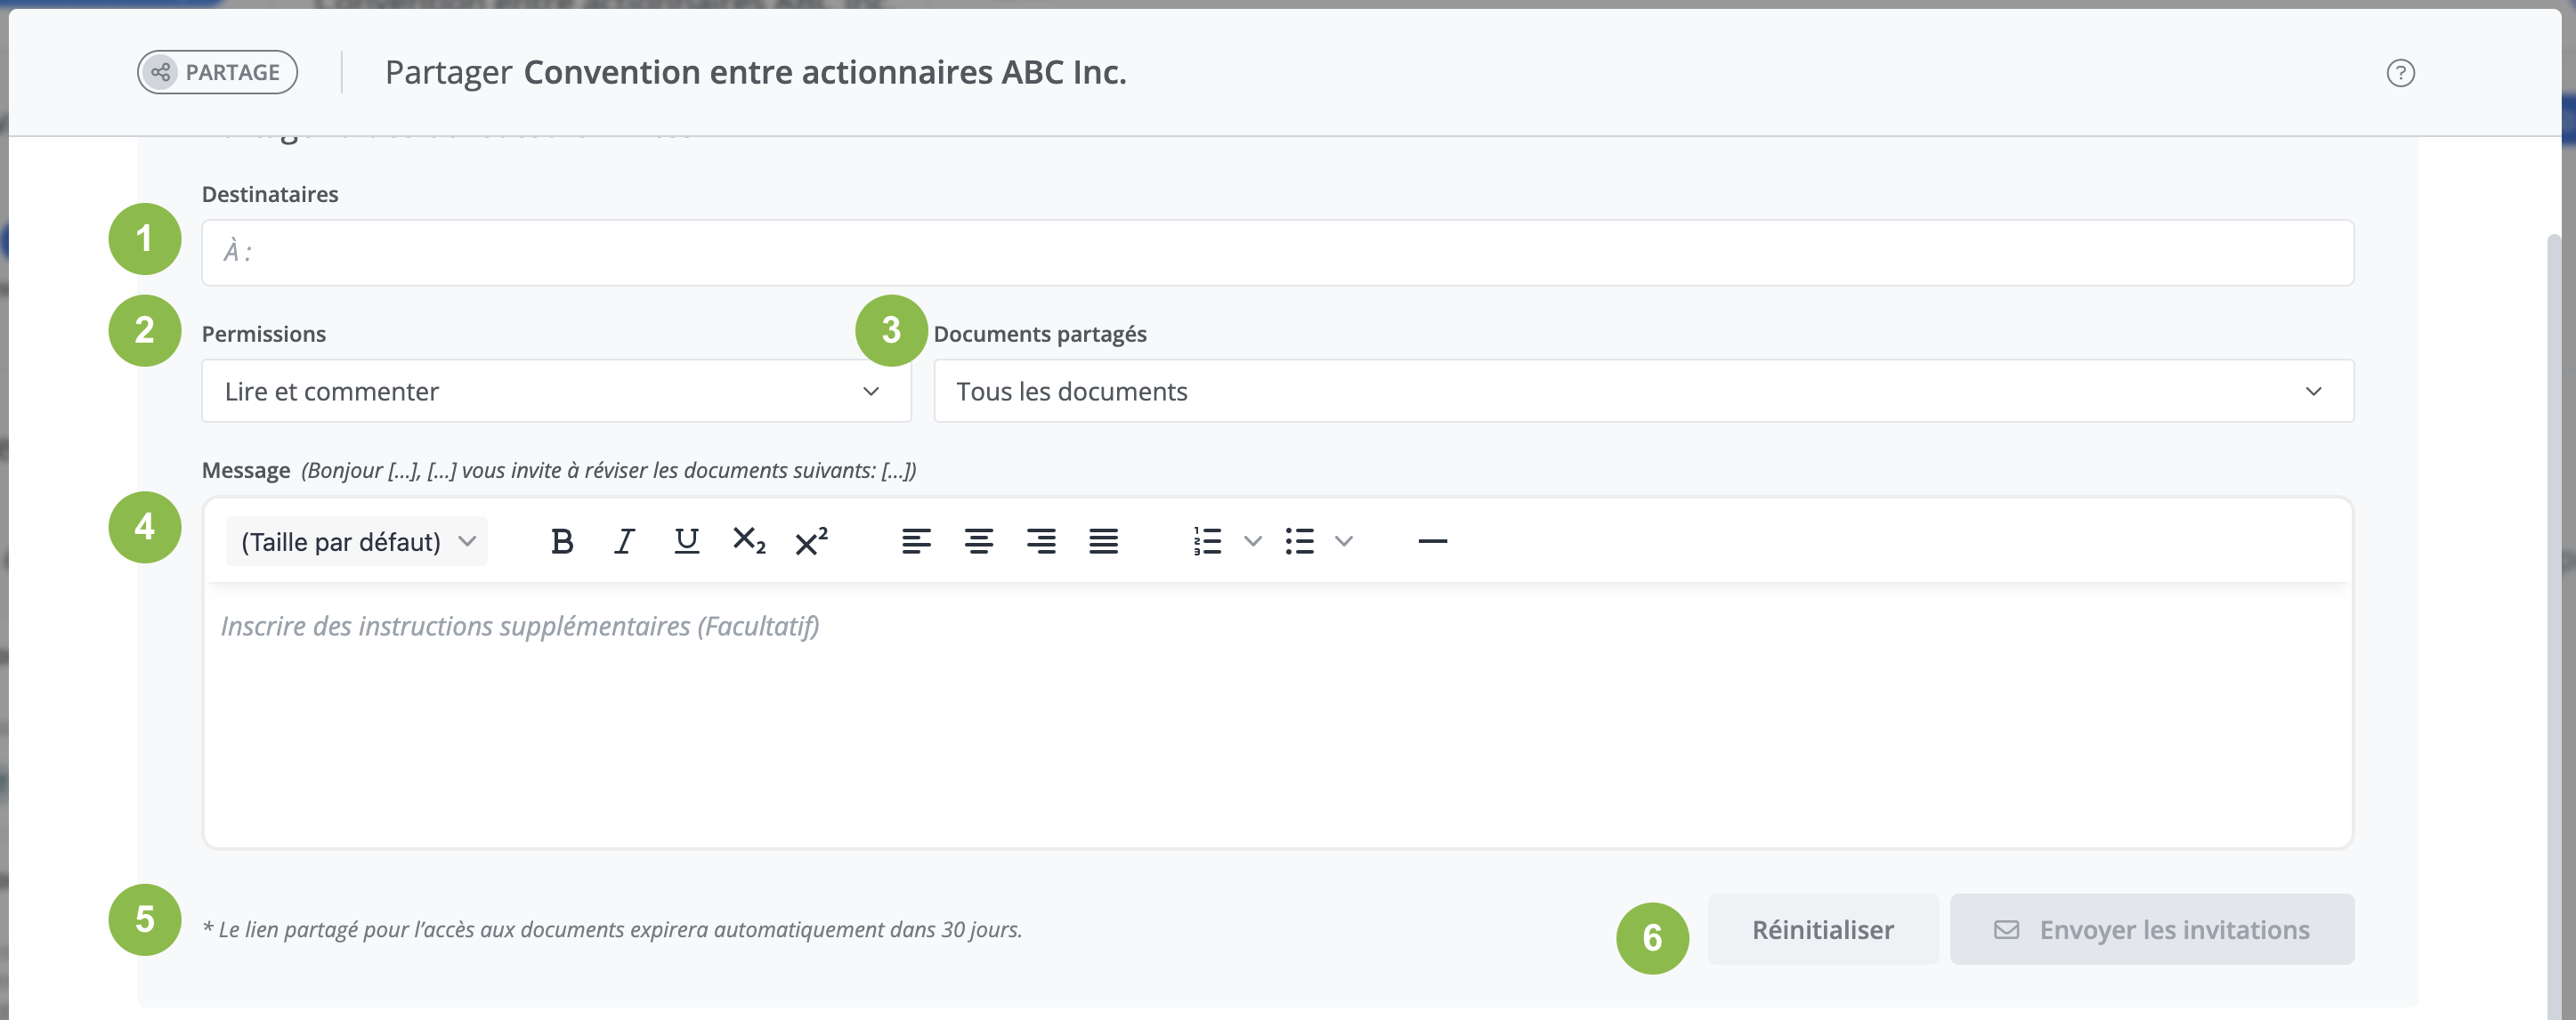The image size is (2576, 1020).
Task: Click Envoyer les invitations button
Action: [x=2152, y=929]
